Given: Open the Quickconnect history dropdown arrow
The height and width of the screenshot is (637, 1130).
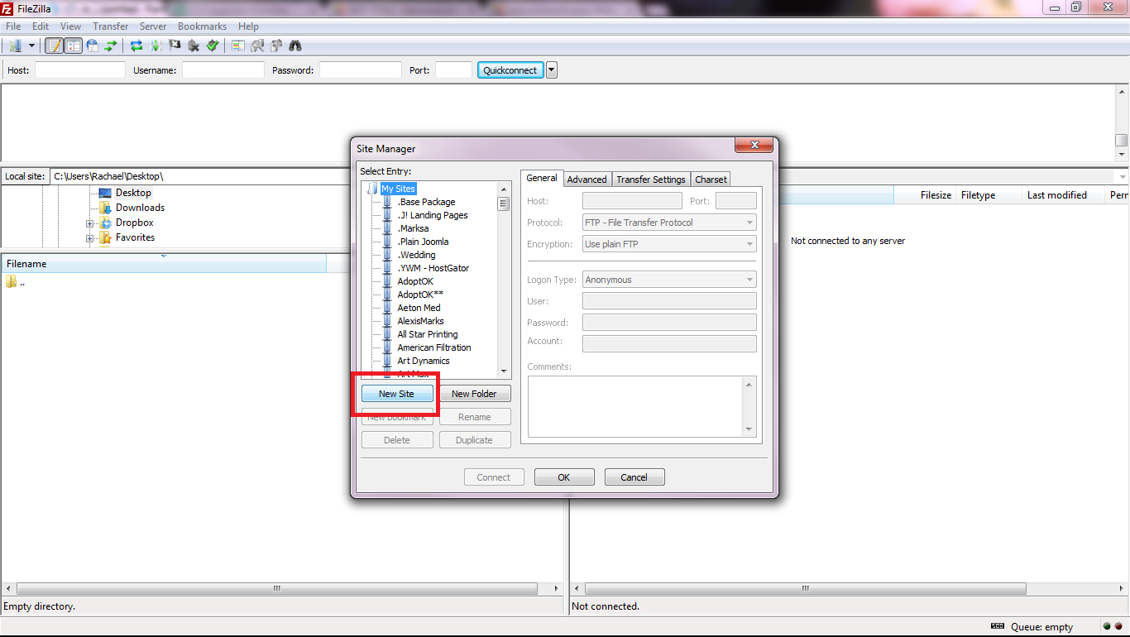Looking at the screenshot, I should click(x=552, y=70).
